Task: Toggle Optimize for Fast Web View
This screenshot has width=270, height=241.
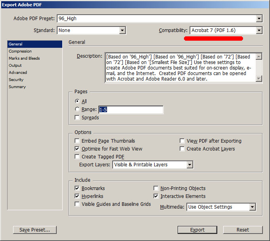Action: coord(77,149)
